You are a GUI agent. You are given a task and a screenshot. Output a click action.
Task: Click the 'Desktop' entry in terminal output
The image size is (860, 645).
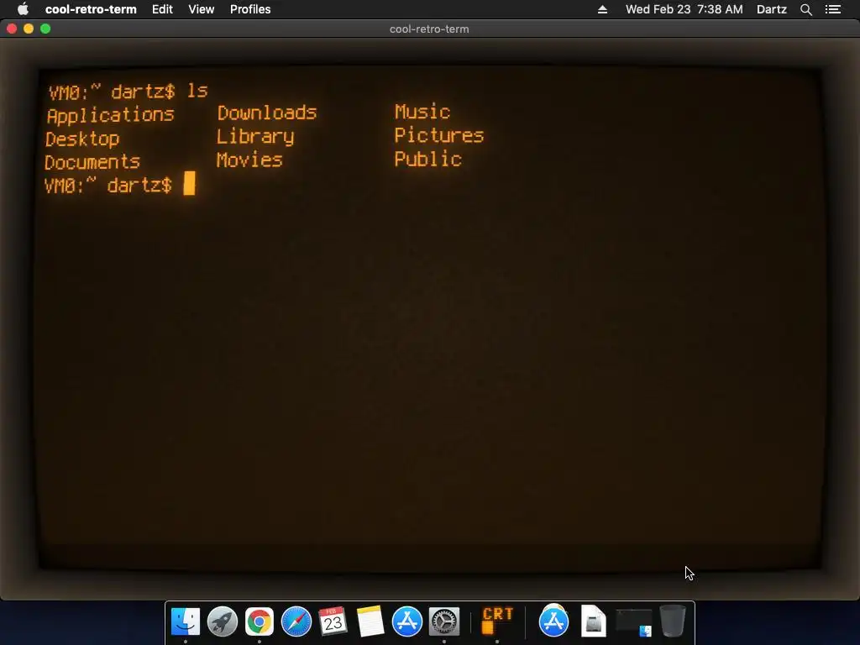pyautogui.click(x=81, y=139)
